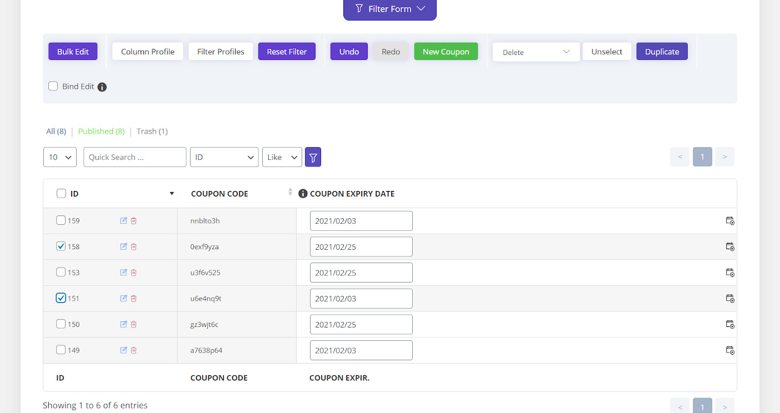This screenshot has width=780, height=413.
Task: Open the Delete bulk action dropdown
Action: click(x=536, y=52)
